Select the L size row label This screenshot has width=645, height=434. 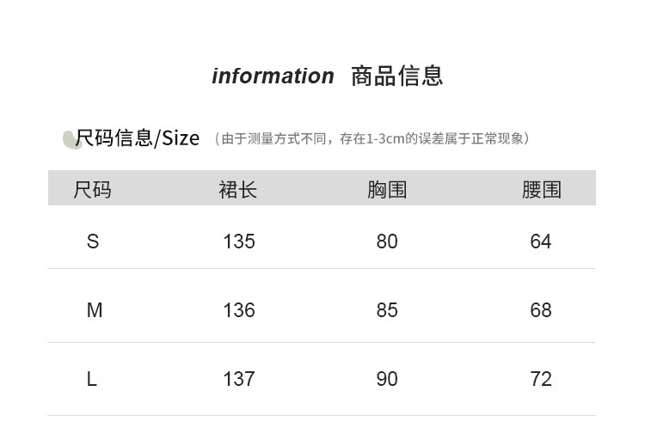coord(92,379)
